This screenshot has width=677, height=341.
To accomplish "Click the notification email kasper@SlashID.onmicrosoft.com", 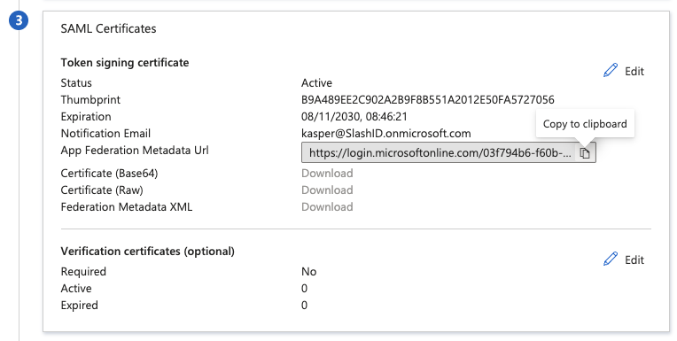I will tap(386, 134).
